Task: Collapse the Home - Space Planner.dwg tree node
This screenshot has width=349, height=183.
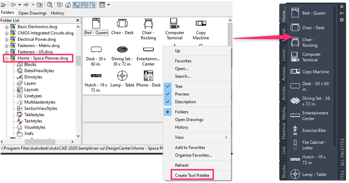Action: 7,58
